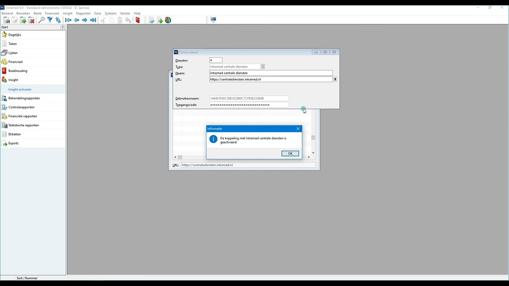Open the Venster menu
The width and height of the screenshot is (509, 286).
point(125,14)
